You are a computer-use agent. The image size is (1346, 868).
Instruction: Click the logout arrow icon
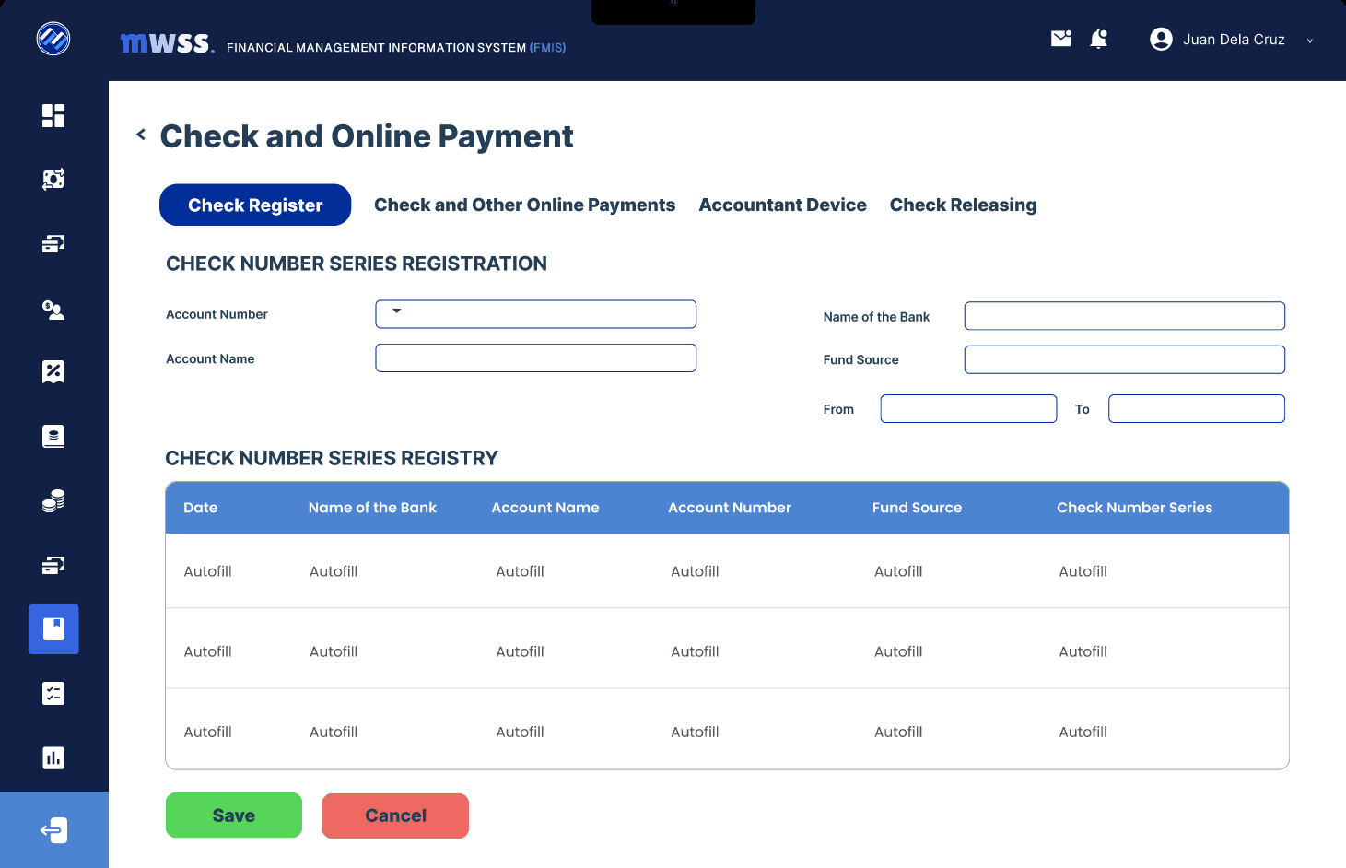(53, 830)
